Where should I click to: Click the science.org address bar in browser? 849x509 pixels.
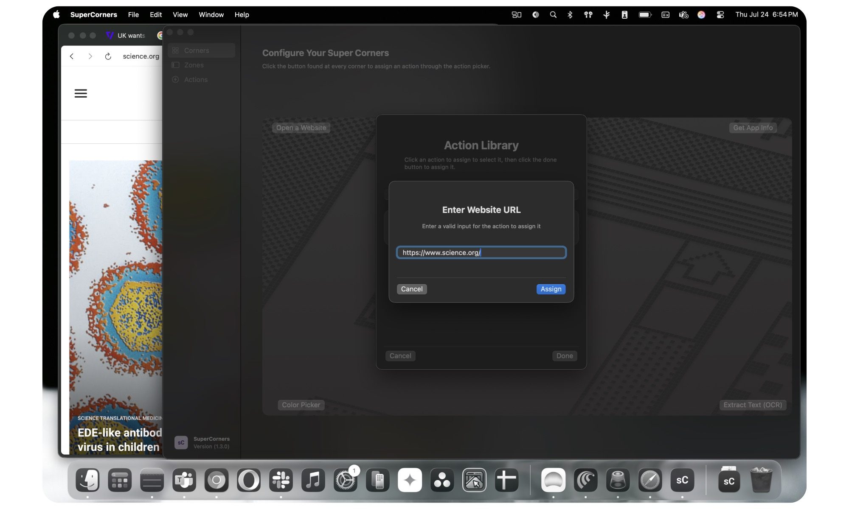click(141, 56)
